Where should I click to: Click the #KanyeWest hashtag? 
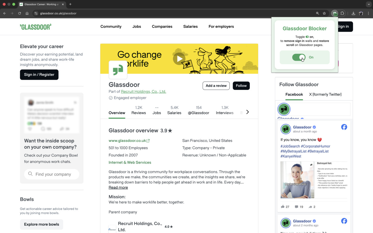click(291, 156)
